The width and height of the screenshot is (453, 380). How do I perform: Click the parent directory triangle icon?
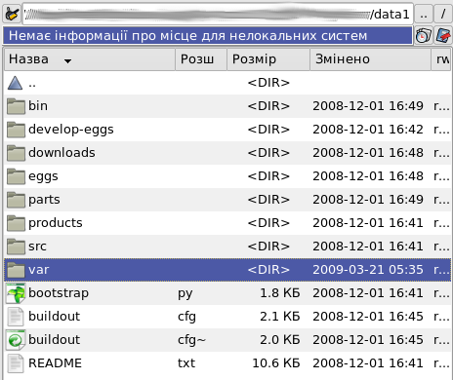pyautogui.click(x=15, y=83)
